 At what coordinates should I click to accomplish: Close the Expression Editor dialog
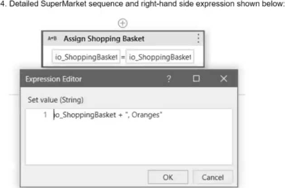pos(224,79)
